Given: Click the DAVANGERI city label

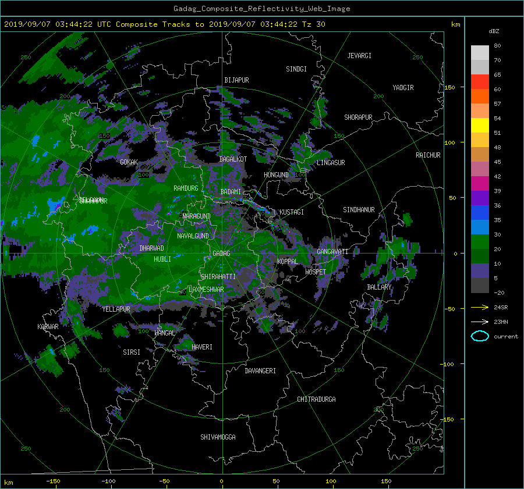Looking at the screenshot, I should [x=260, y=371].
